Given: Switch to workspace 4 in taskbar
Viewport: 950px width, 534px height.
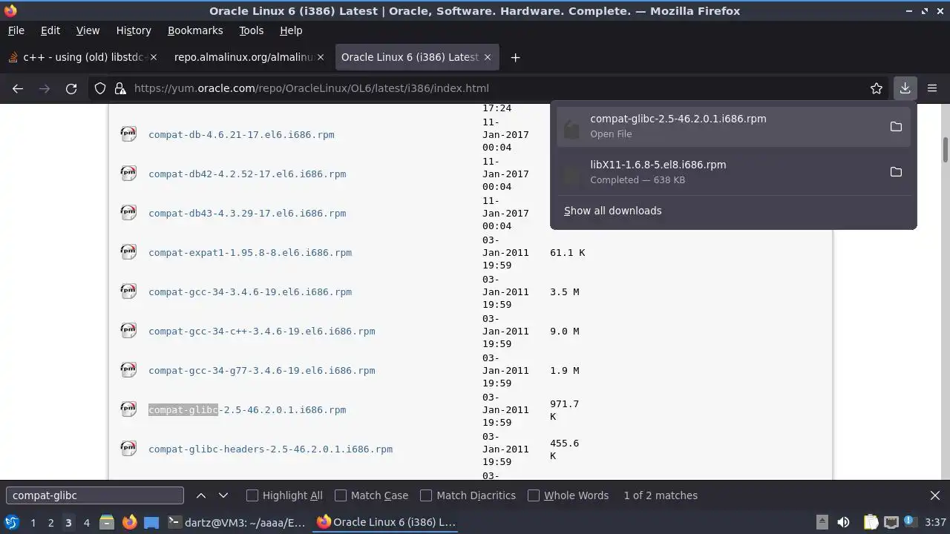Looking at the screenshot, I should click(x=86, y=523).
